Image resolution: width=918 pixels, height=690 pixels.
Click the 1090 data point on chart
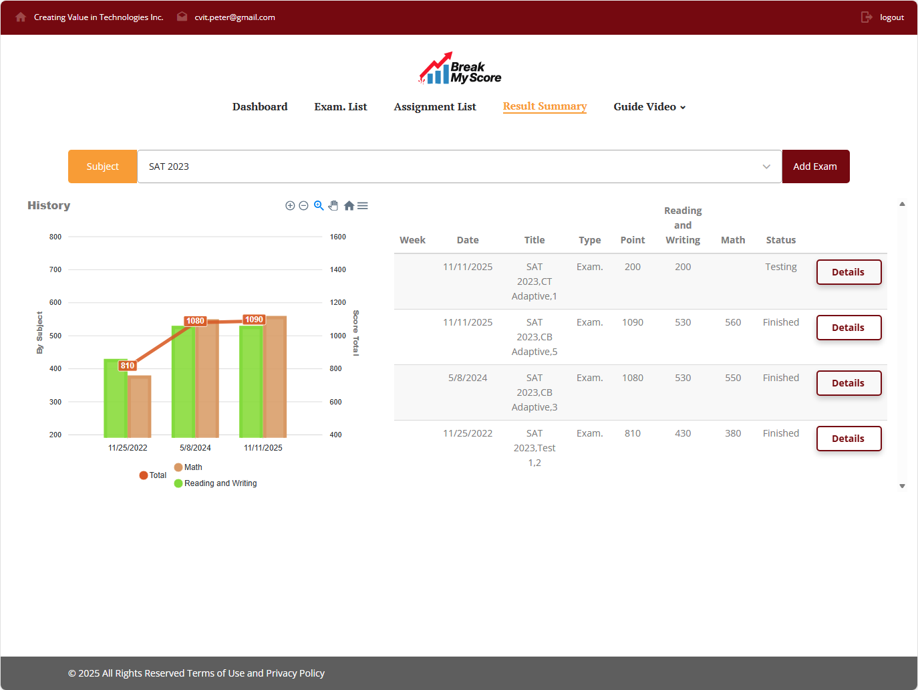click(254, 320)
